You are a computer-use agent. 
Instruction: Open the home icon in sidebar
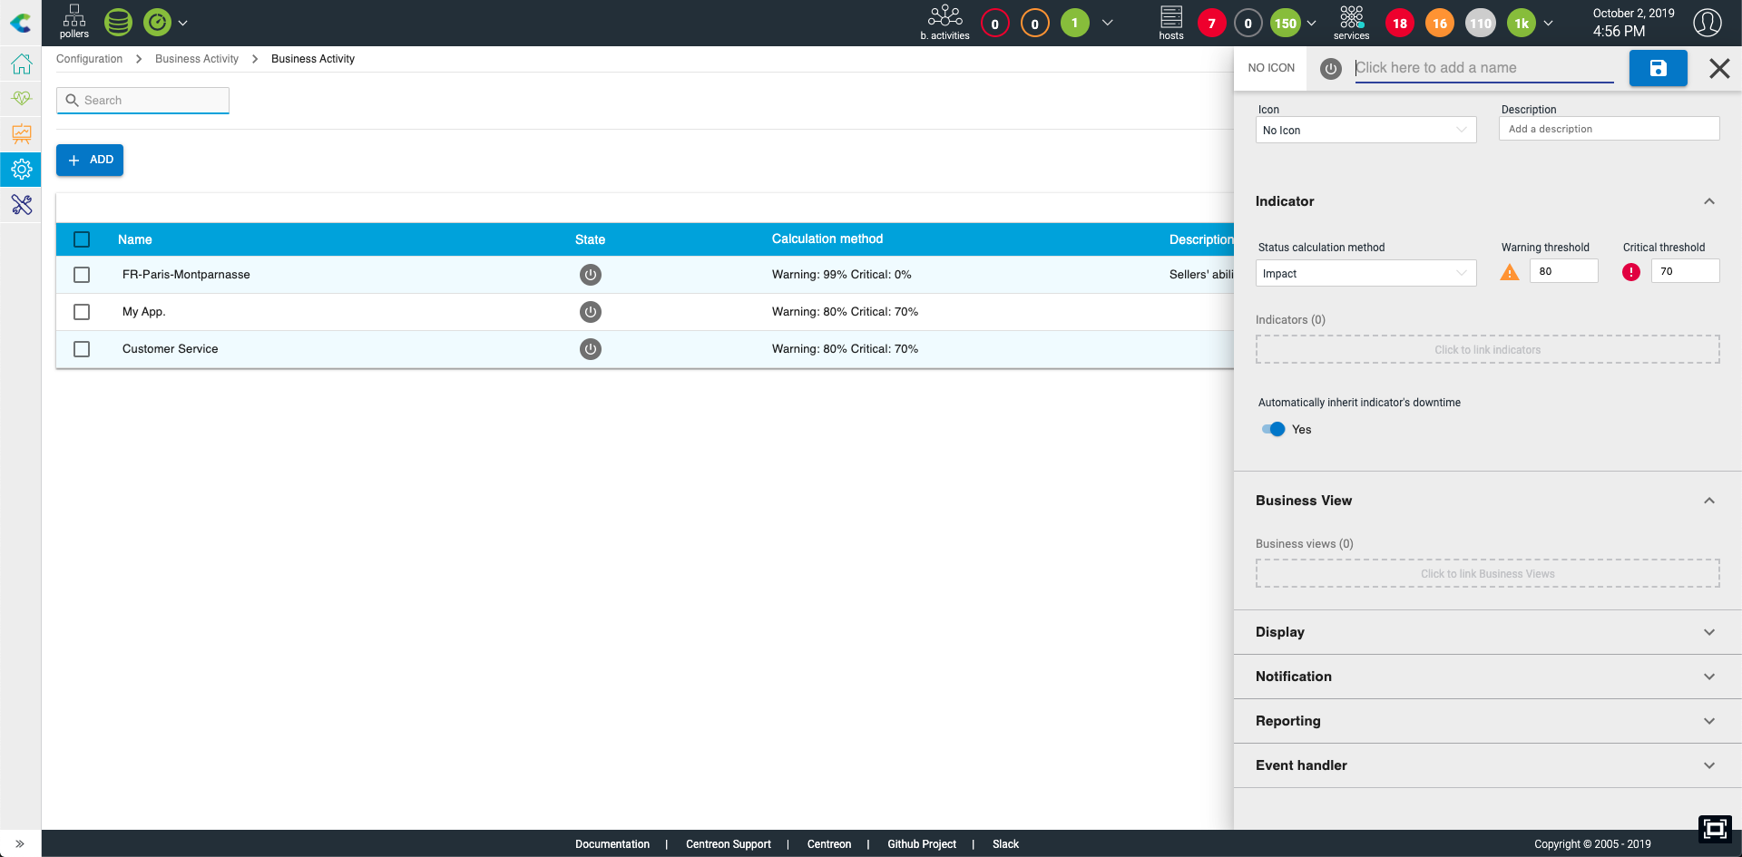pos(21,64)
